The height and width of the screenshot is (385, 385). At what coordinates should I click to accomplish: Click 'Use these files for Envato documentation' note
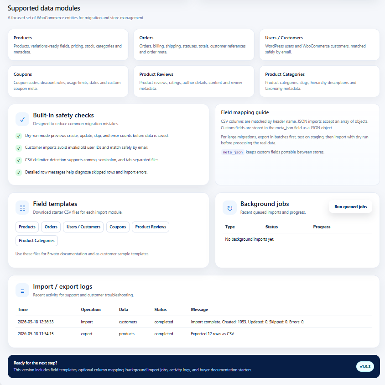82,254
